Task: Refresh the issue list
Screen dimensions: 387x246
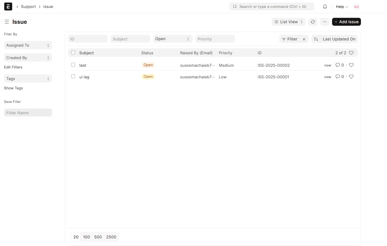Action: [313, 22]
